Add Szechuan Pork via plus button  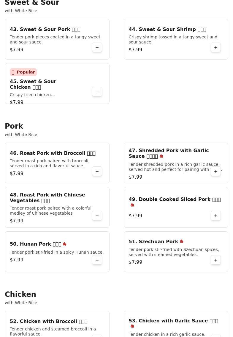(x=216, y=260)
